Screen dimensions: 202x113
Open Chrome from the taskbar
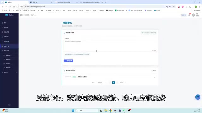(x=110, y=110)
